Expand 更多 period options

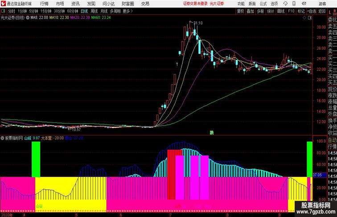point(128,11)
